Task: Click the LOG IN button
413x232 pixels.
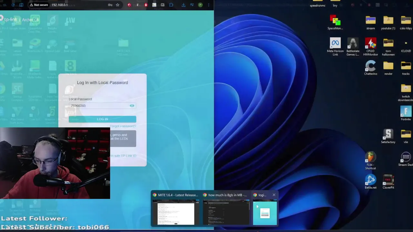Action: click(x=102, y=119)
